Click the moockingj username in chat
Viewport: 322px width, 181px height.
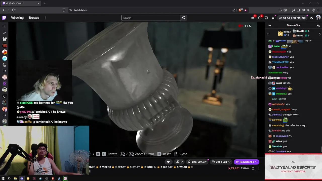click(278, 125)
